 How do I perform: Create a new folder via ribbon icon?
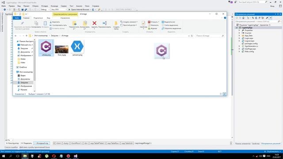coord(116,23)
